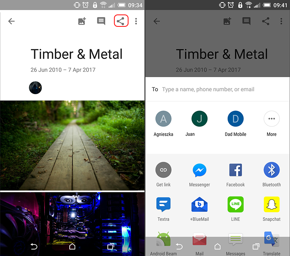Screen dimensions: 290x256
Task: Tap 'Timber & Metal' title in left screen
Action: [77, 54]
